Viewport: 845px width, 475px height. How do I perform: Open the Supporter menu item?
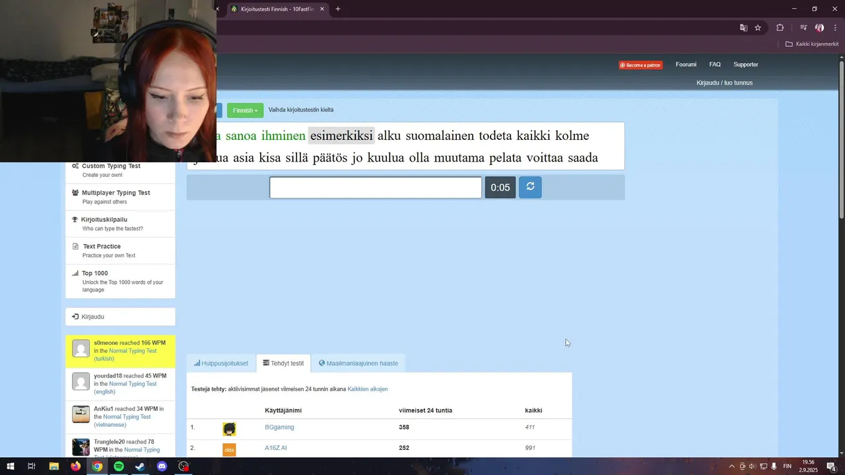click(746, 65)
